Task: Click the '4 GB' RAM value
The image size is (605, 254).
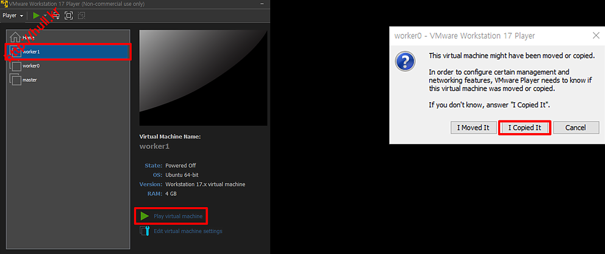Action: pos(171,194)
